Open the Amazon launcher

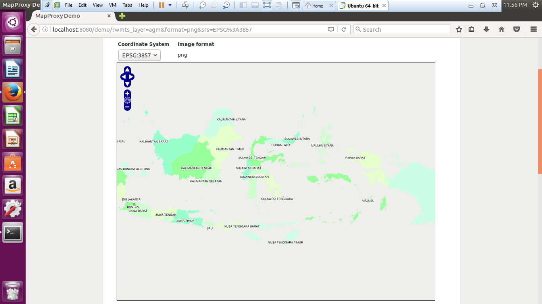[13, 186]
